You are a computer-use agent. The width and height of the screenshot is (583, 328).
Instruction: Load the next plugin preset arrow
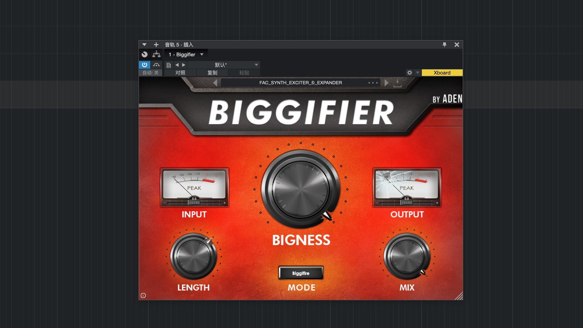(x=386, y=83)
